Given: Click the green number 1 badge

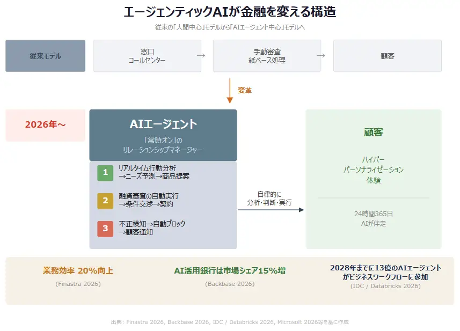Looking at the screenshot, I should point(105,173).
